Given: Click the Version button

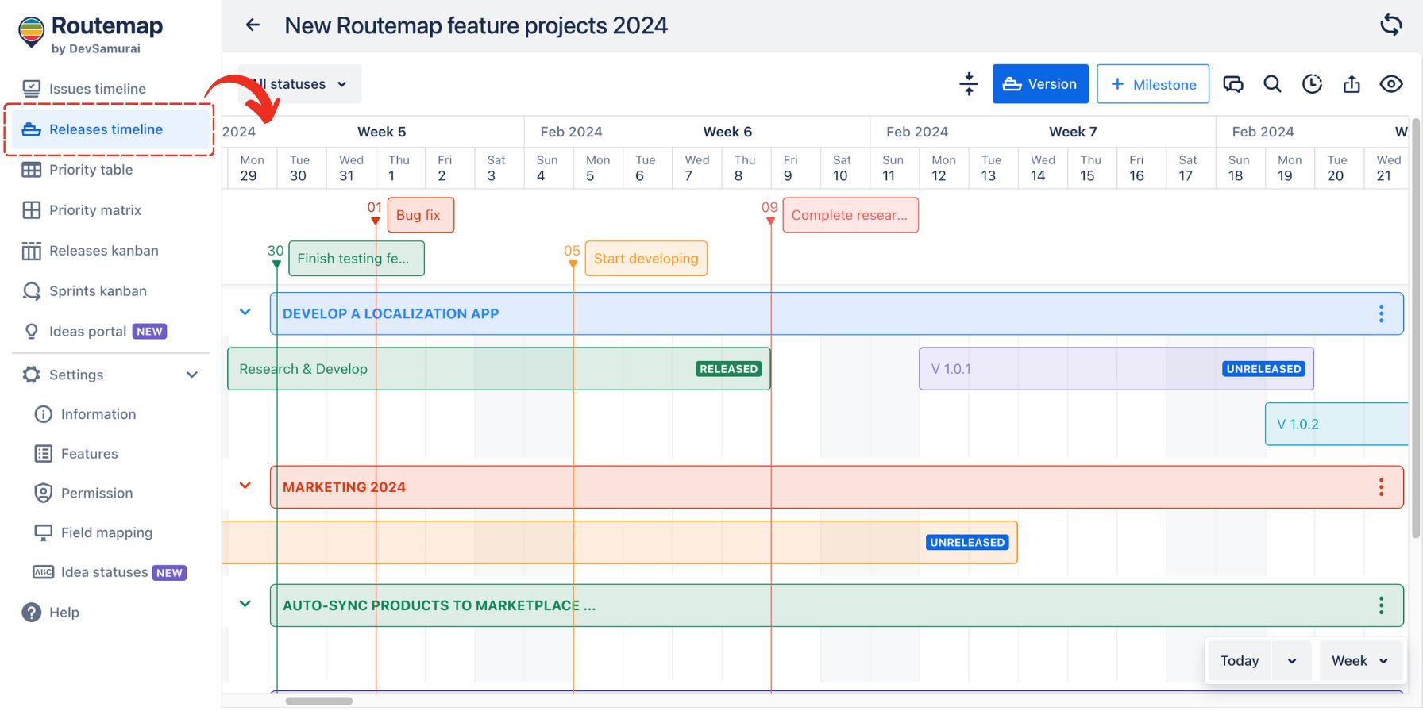Looking at the screenshot, I should pyautogui.click(x=1039, y=84).
